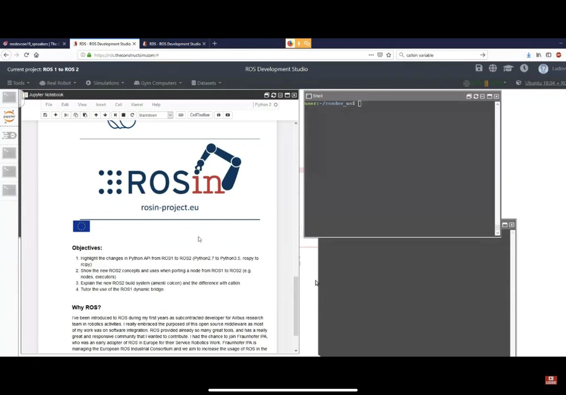Open the Jupyter View menu
Viewport: 566px width, 395px height.
(x=82, y=105)
